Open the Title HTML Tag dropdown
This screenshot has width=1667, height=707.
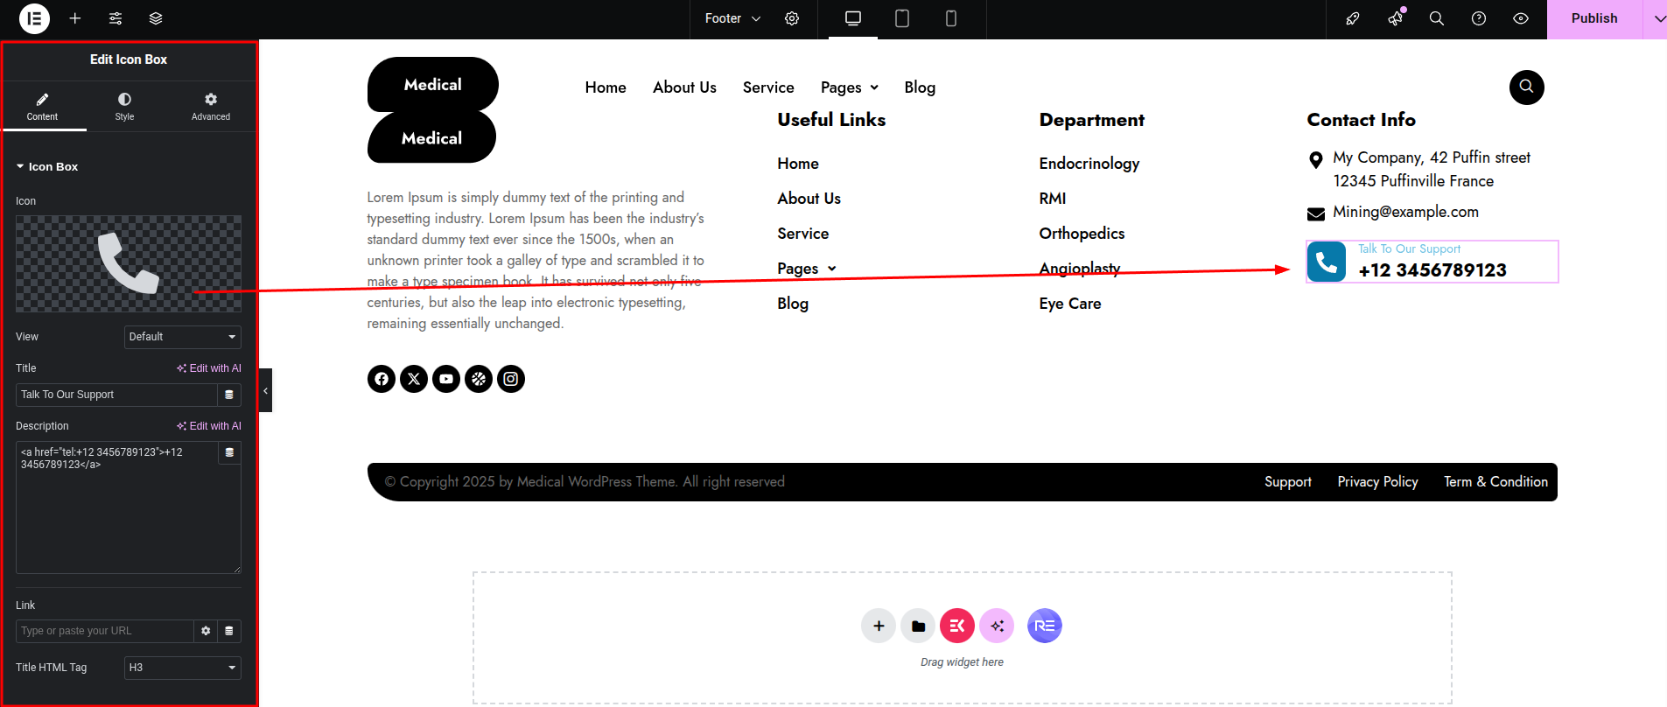pyautogui.click(x=182, y=668)
